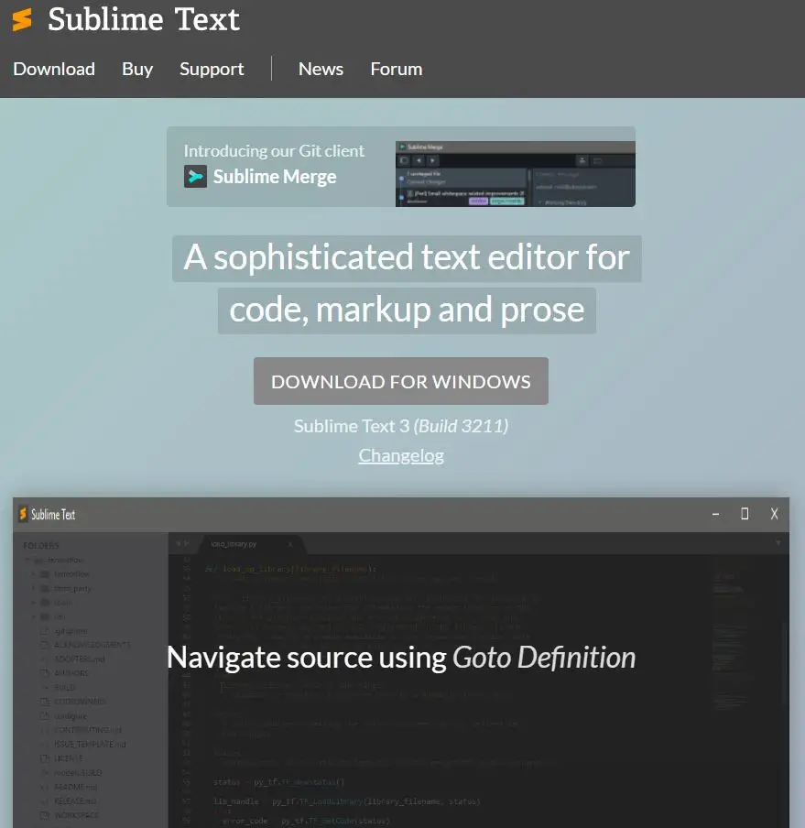The width and height of the screenshot is (805, 828).
Task: Click the 'Sublime Text 3 (Build 3211)' text
Action: pyautogui.click(x=401, y=426)
